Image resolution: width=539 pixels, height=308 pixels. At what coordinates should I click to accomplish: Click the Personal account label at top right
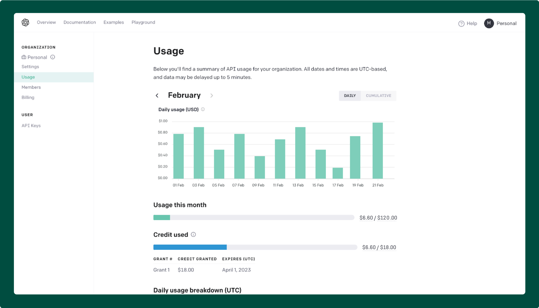click(x=506, y=23)
